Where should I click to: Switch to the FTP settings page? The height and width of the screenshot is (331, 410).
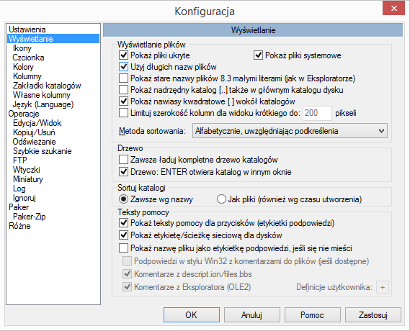(20, 160)
